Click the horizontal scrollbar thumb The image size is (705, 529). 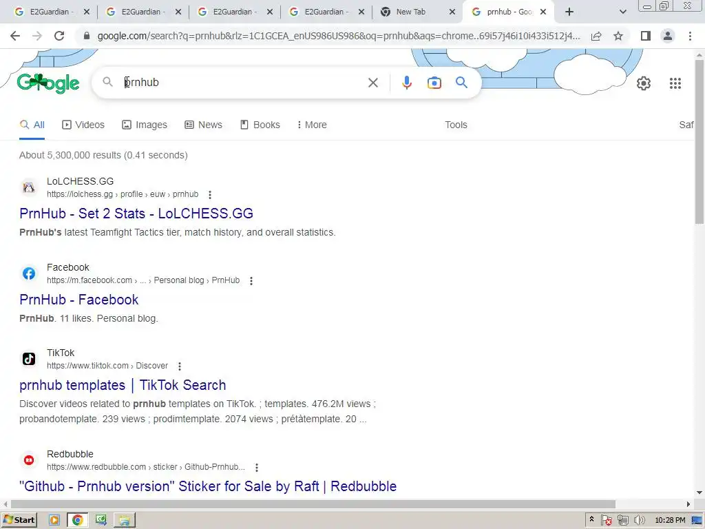tap(313, 504)
